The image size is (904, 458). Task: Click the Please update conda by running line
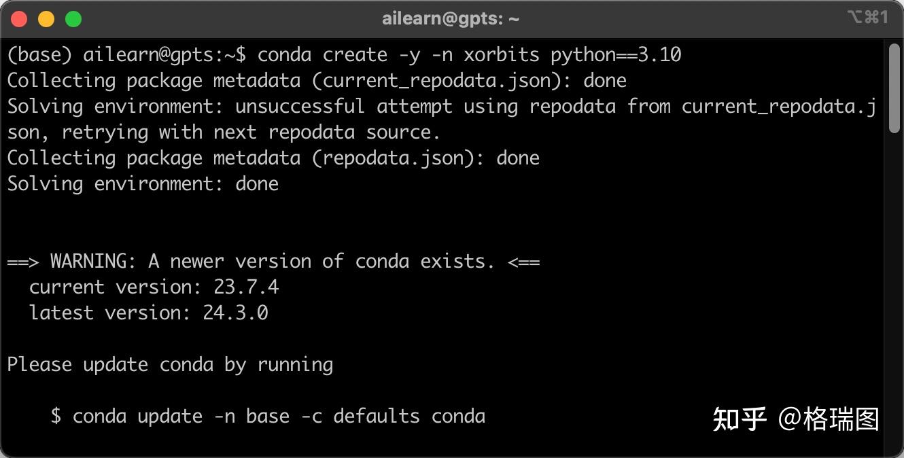[170, 365]
